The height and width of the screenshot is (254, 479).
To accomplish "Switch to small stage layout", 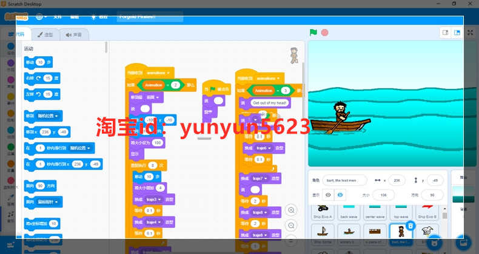I will pos(446,33).
